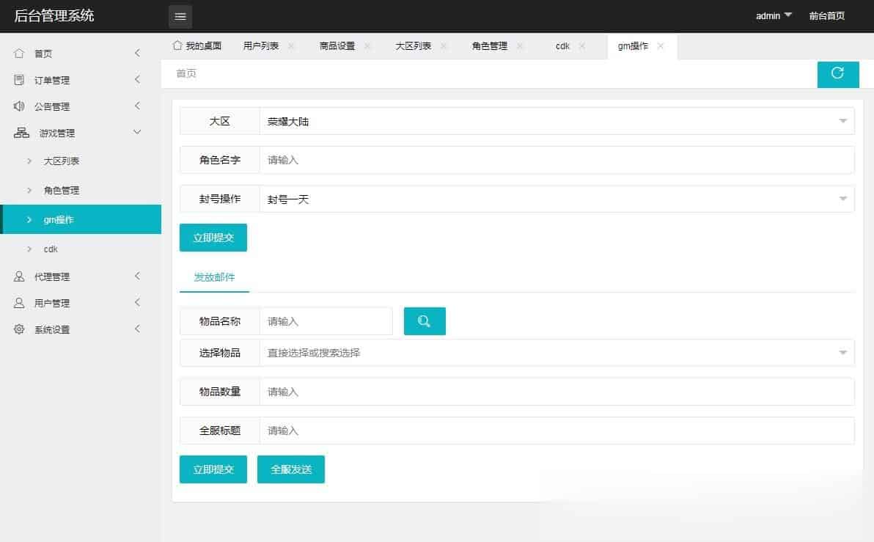Click the 系统设置 gear icon
Viewport: 874px width, 542px height.
(19, 329)
